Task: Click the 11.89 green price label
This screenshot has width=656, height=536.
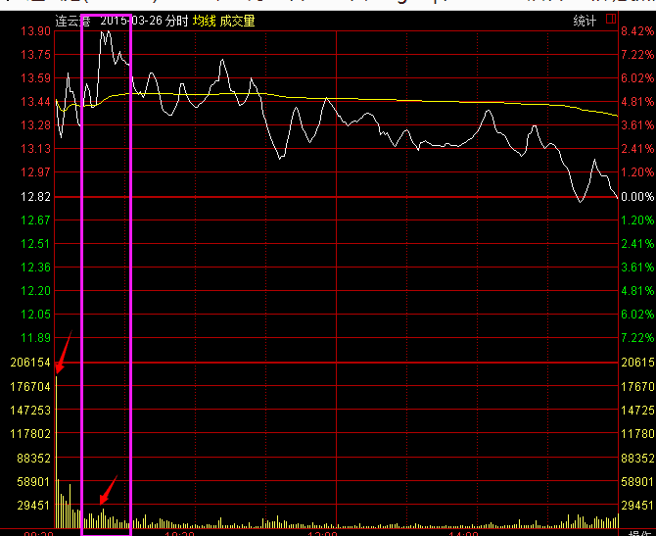Action: point(37,338)
